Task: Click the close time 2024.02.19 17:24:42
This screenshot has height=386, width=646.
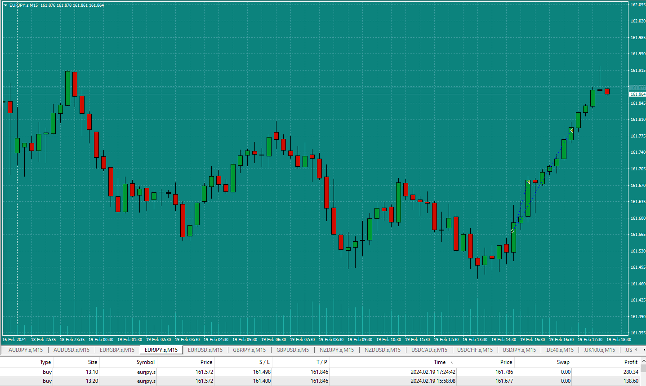Action: pyautogui.click(x=433, y=372)
